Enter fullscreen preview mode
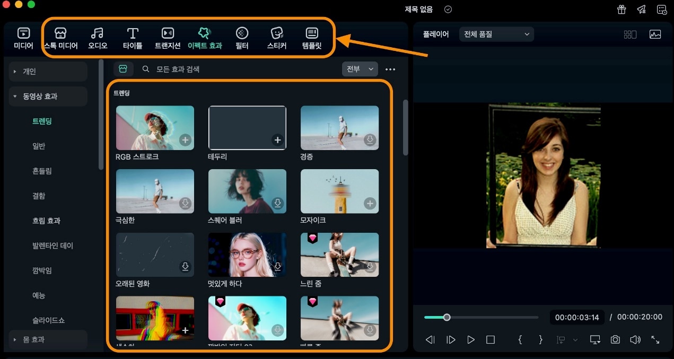 [655, 340]
